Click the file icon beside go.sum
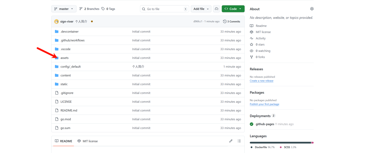Screen dimensions: 365x153 57,128
